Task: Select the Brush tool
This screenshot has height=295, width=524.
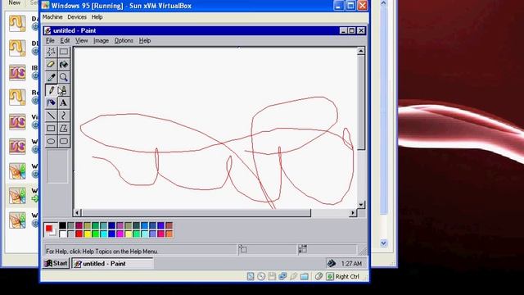Action: 64,90
